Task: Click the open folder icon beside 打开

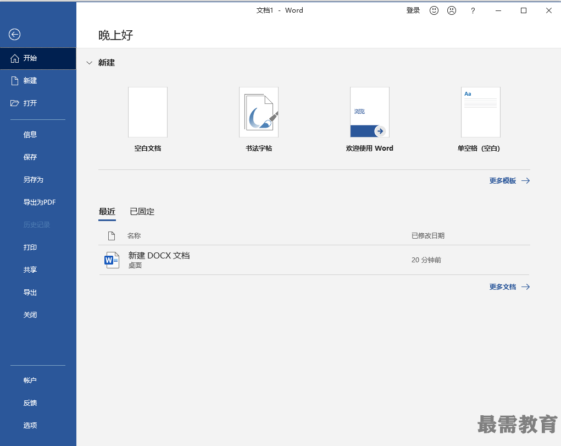Action: [x=15, y=103]
